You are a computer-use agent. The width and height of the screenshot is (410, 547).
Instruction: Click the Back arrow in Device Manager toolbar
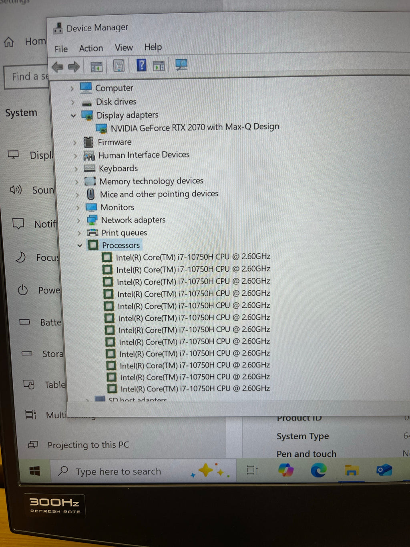click(58, 67)
